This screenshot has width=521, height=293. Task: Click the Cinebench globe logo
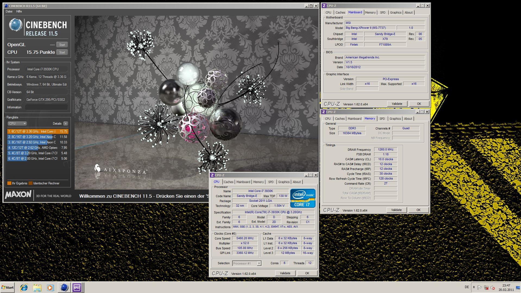tap(15, 25)
